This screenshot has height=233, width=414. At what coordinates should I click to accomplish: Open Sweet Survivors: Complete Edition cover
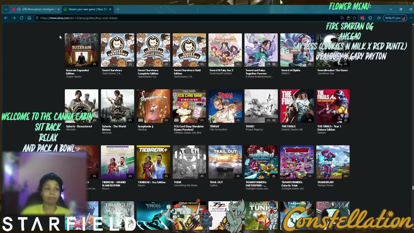[153, 50]
